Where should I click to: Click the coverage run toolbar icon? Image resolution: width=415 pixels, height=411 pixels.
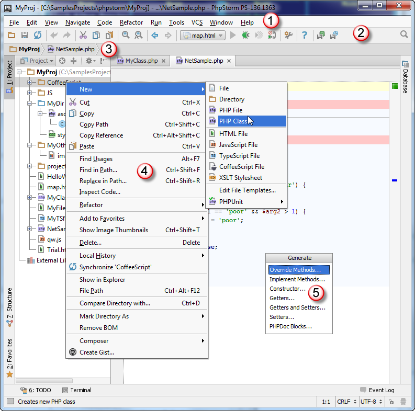click(x=259, y=35)
